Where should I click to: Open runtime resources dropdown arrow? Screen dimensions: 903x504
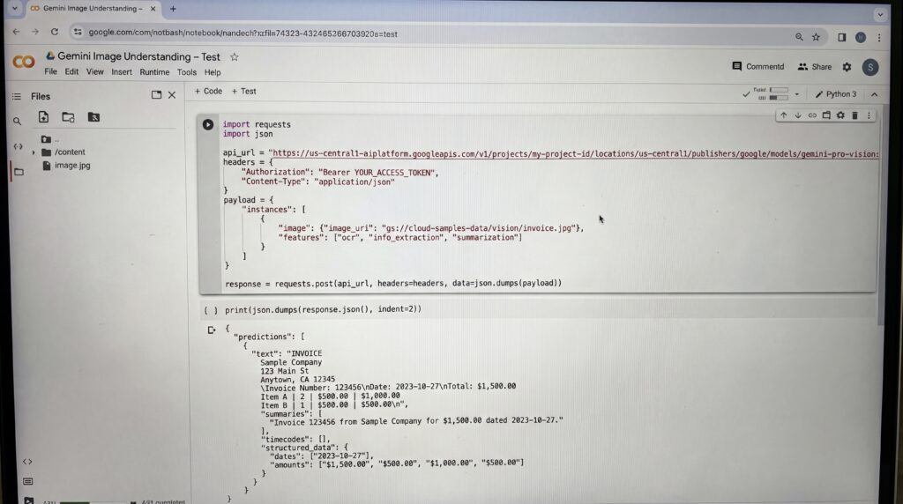click(x=797, y=93)
